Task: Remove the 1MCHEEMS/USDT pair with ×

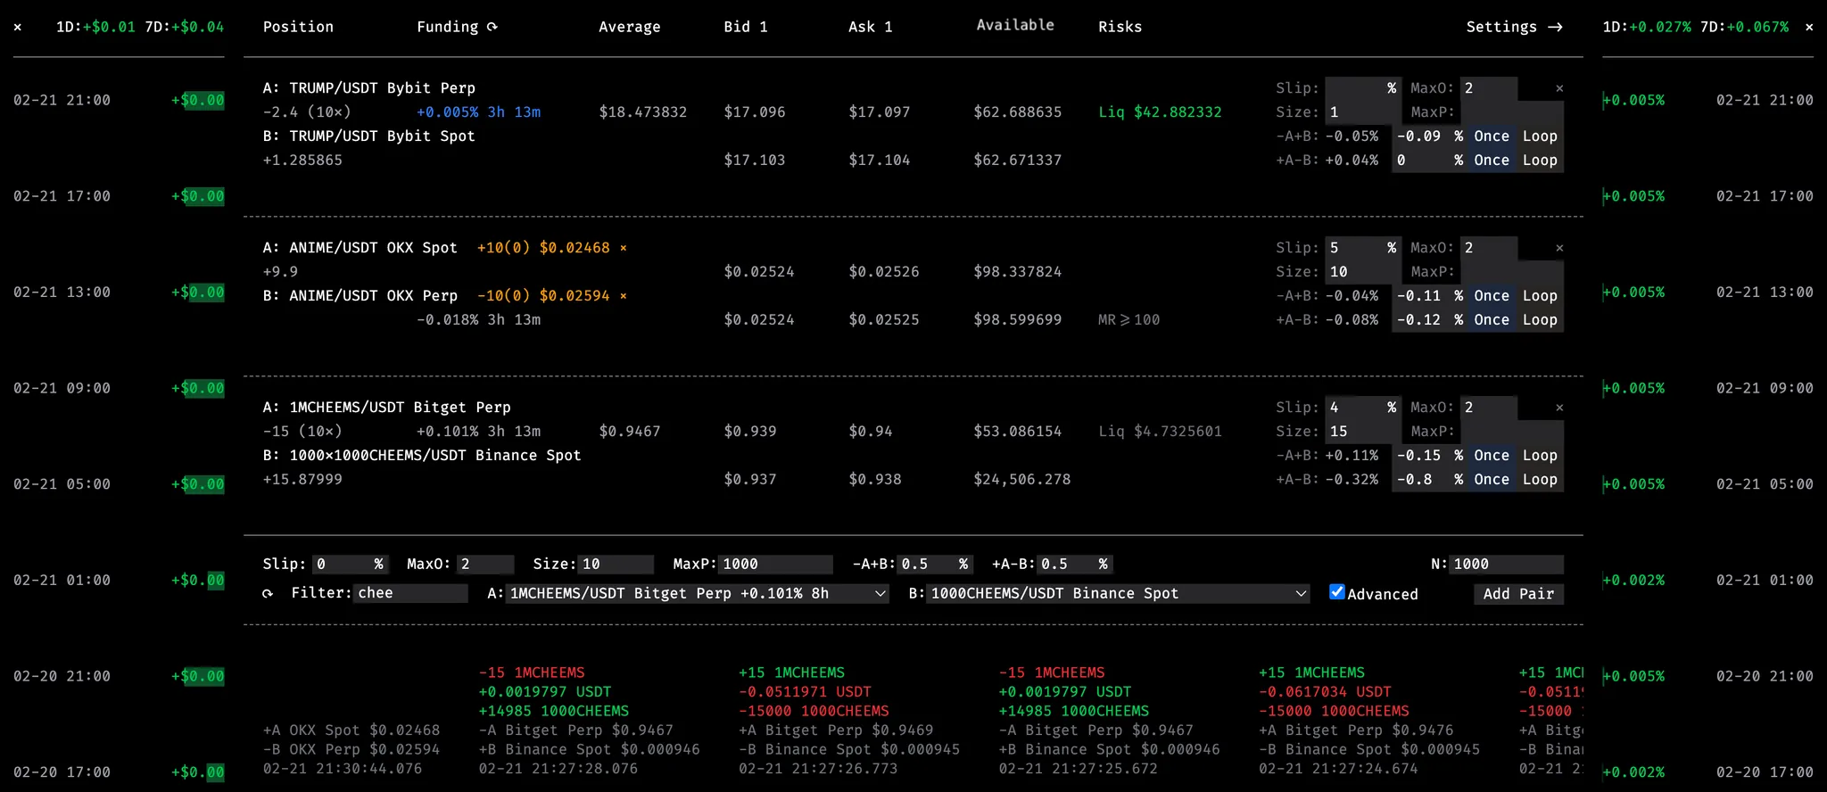Action: click(1559, 408)
